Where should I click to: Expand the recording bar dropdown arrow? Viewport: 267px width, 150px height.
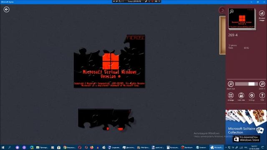(x=114, y=1)
